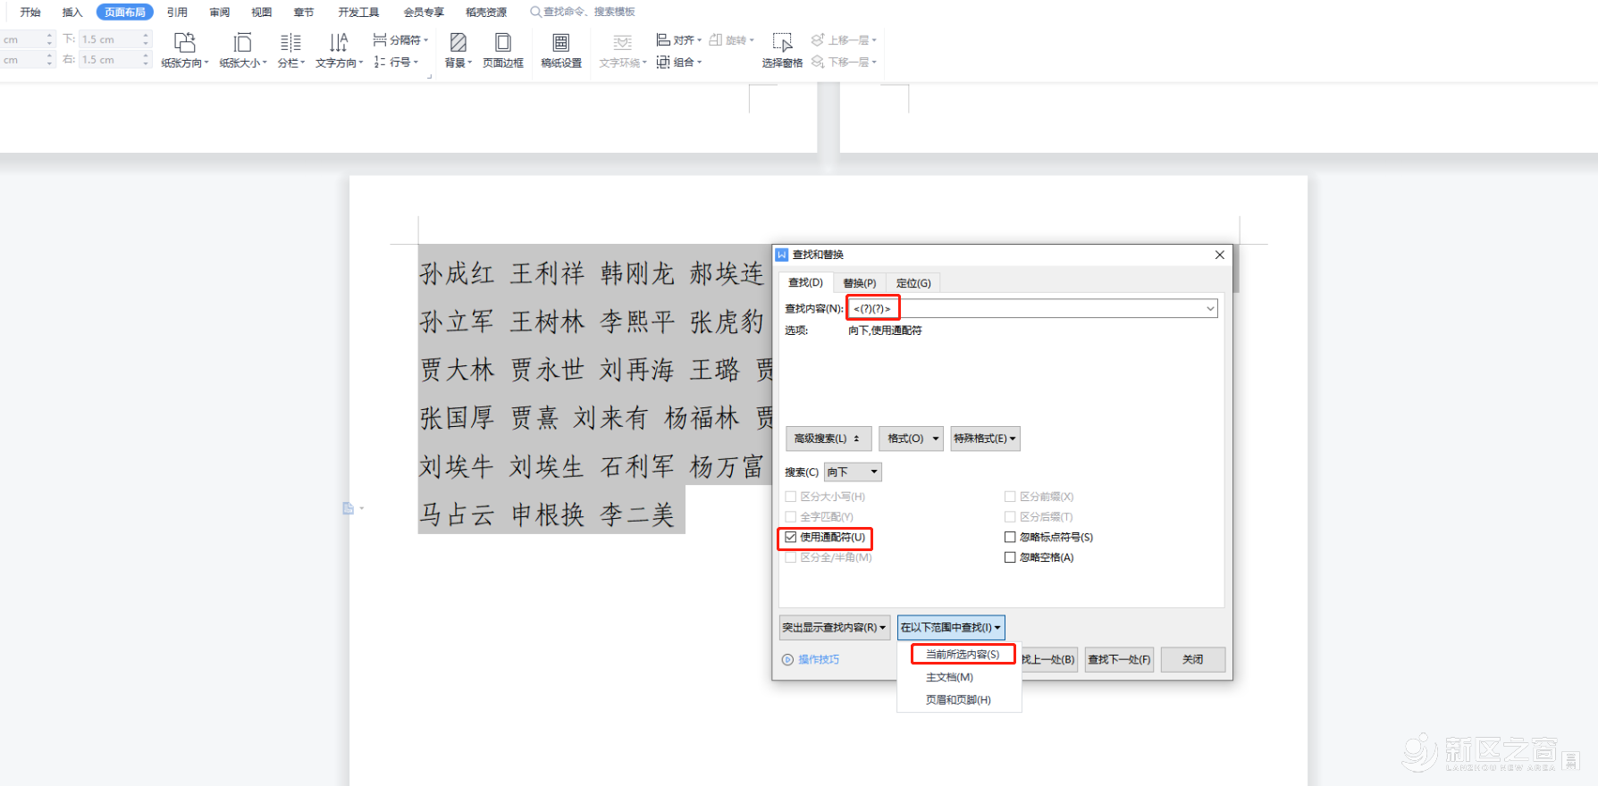The height and width of the screenshot is (786, 1598).
Task: Click the 查找上一处(B) button
Action: pos(1049,659)
